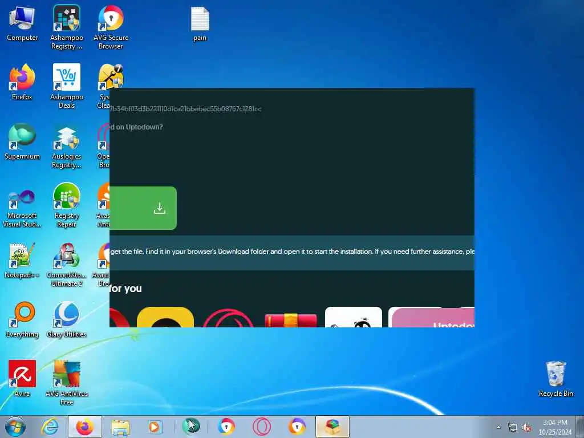Open Avast Secure Browser taskbar icon
The width and height of the screenshot is (584, 438).
(297, 427)
